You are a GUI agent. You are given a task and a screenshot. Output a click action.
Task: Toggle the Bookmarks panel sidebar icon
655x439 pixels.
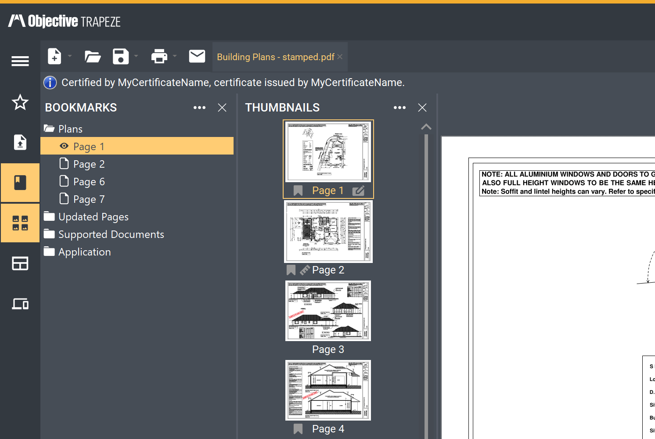pos(20,182)
